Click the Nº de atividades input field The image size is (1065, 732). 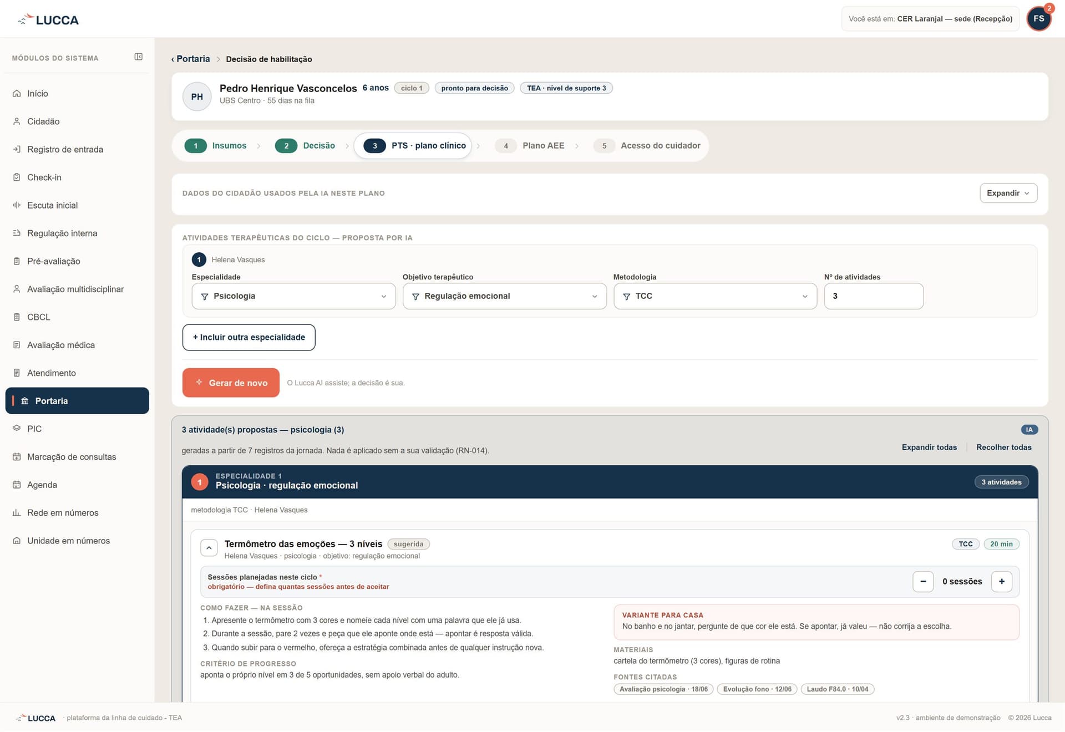coord(874,296)
